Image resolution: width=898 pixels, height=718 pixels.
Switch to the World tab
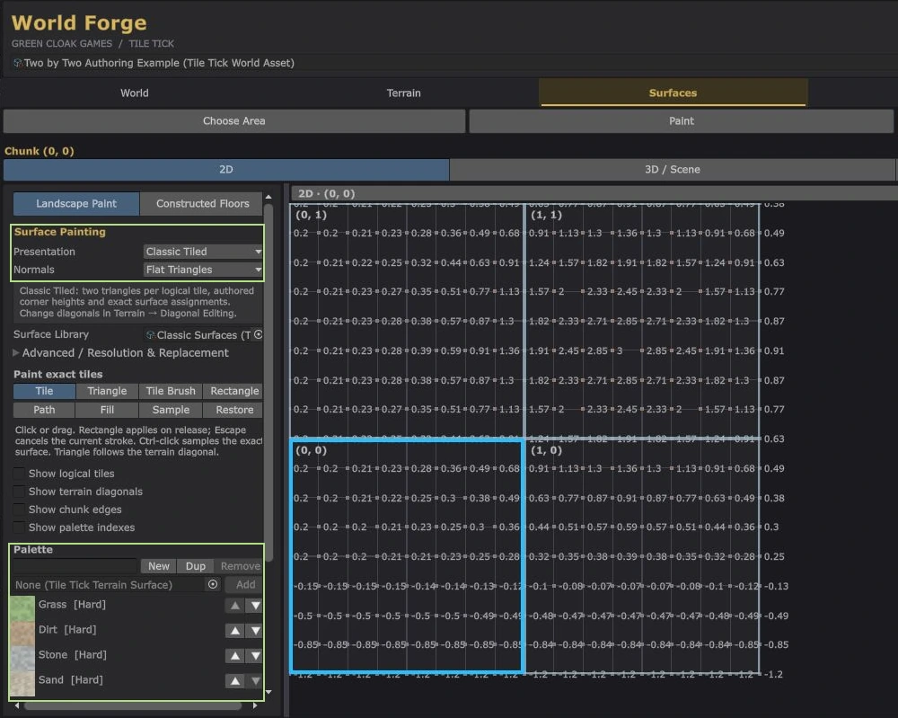(x=135, y=93)
